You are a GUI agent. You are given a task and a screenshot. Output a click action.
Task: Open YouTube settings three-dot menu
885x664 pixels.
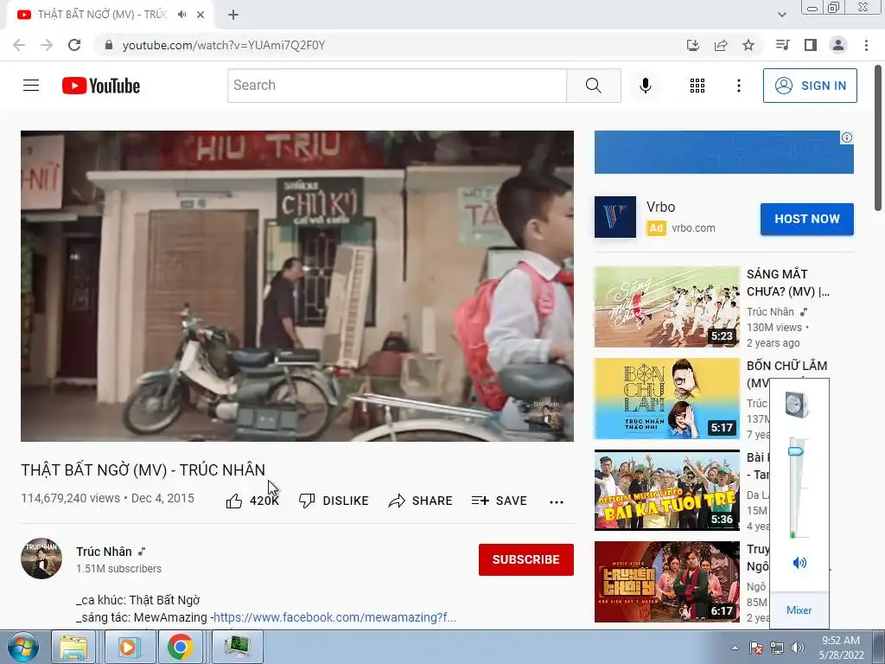point(738,86)
